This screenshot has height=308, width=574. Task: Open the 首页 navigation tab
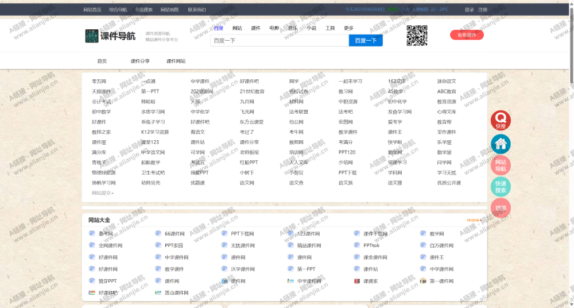[x=102, y=61]
